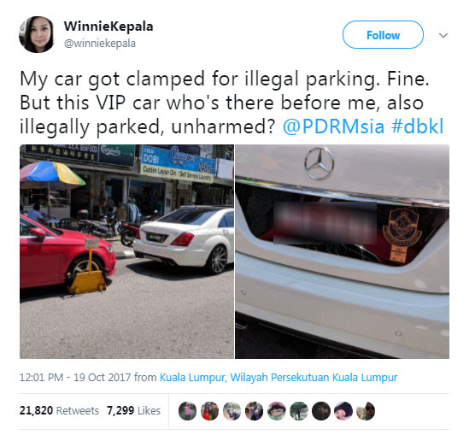Click the third liker avatar

[232, 411]
